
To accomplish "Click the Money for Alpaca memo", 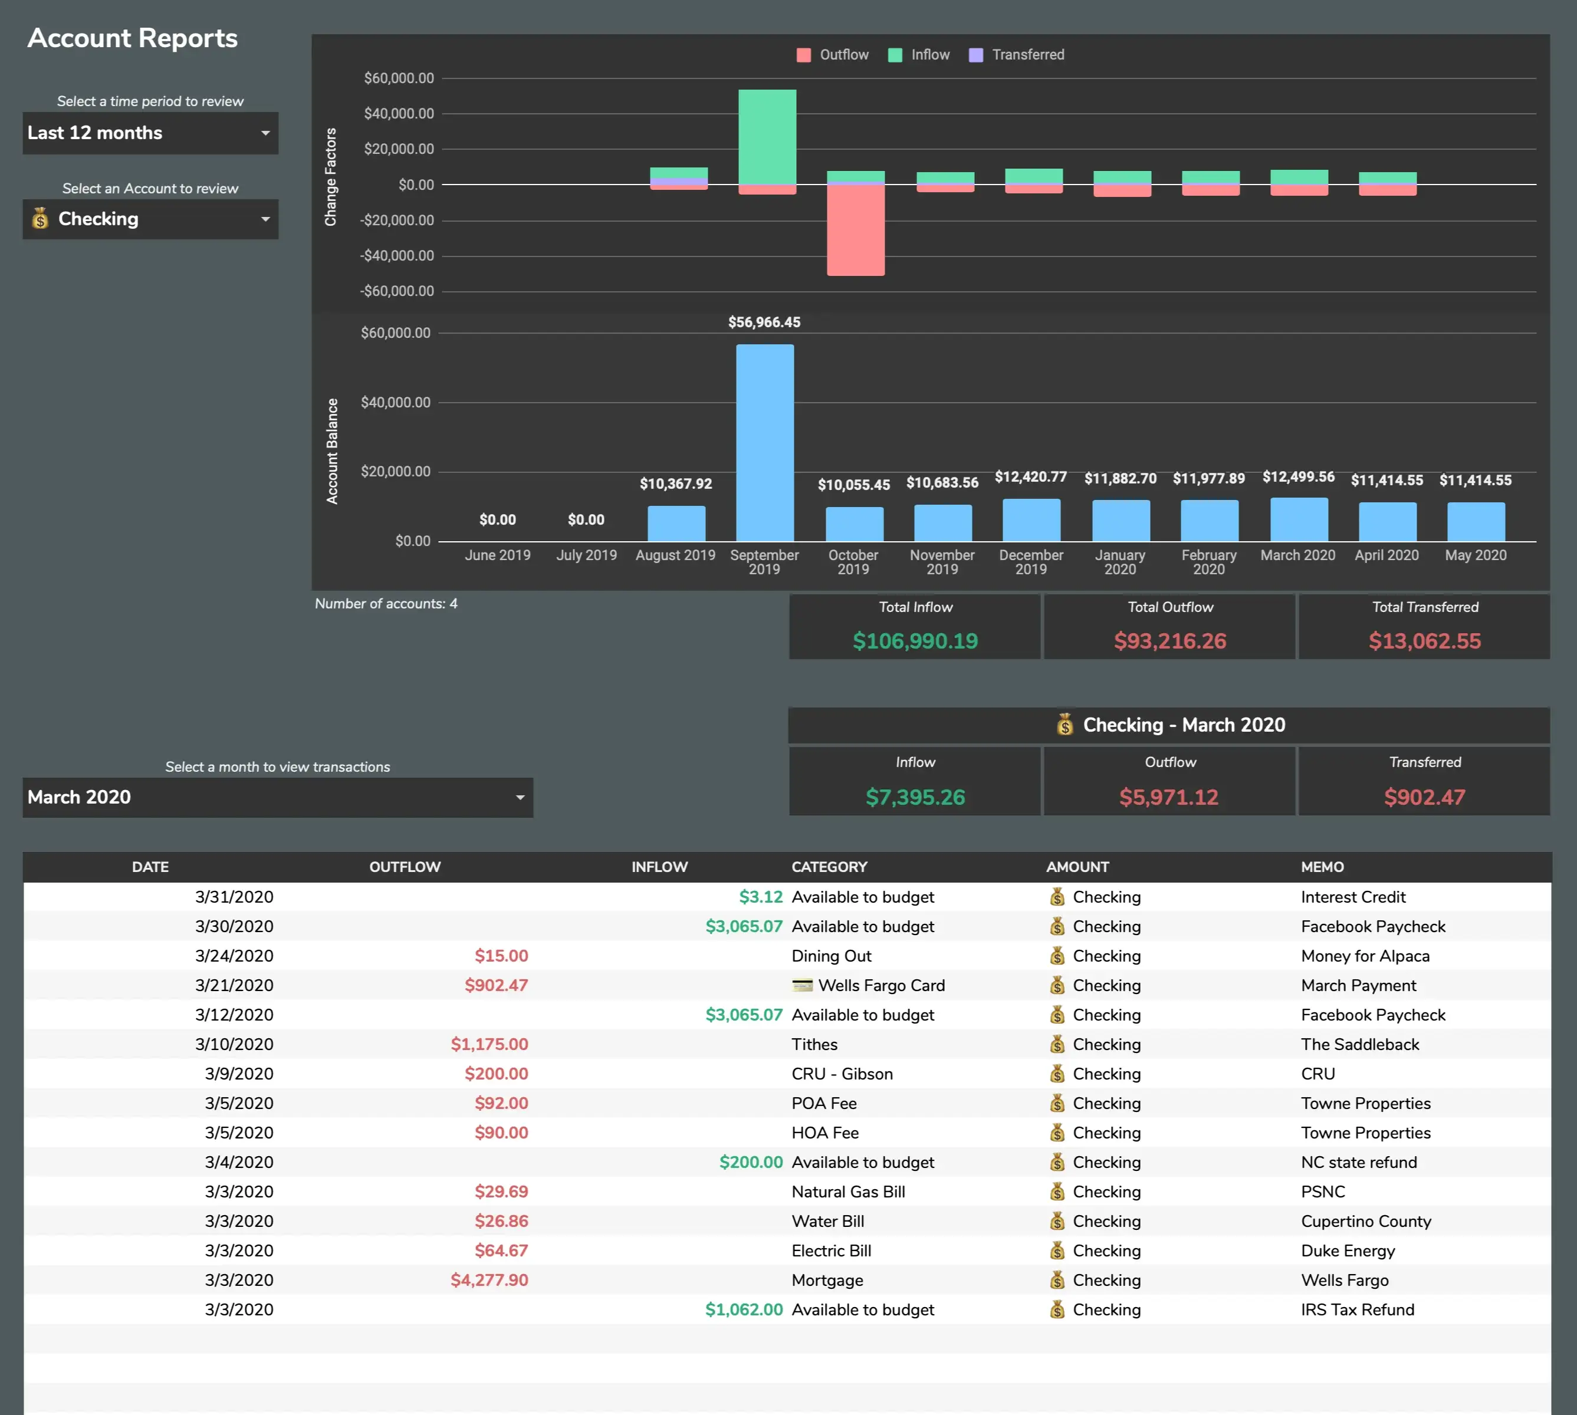I will (1365, 956).
